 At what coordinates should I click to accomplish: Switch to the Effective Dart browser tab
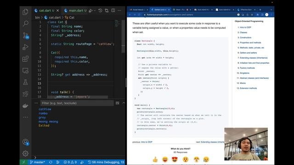click(246, 10)
